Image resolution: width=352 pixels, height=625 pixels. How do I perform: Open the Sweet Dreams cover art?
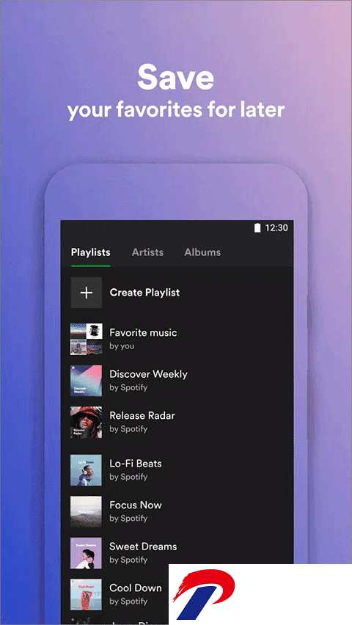[86, 553]
